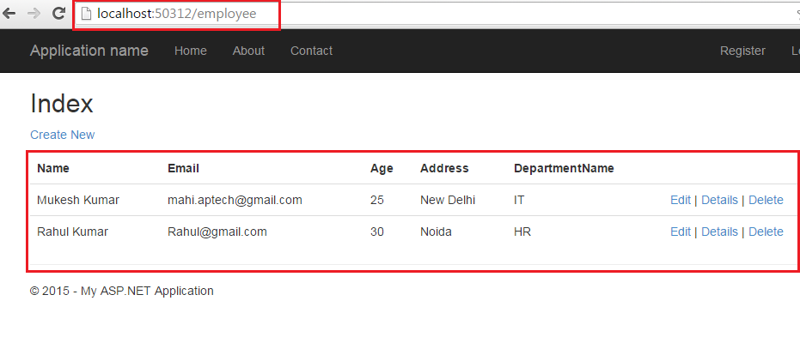Viewport: 800px width, 349px height.
Task: Click the DepartmentName column header
Action: 564,169
